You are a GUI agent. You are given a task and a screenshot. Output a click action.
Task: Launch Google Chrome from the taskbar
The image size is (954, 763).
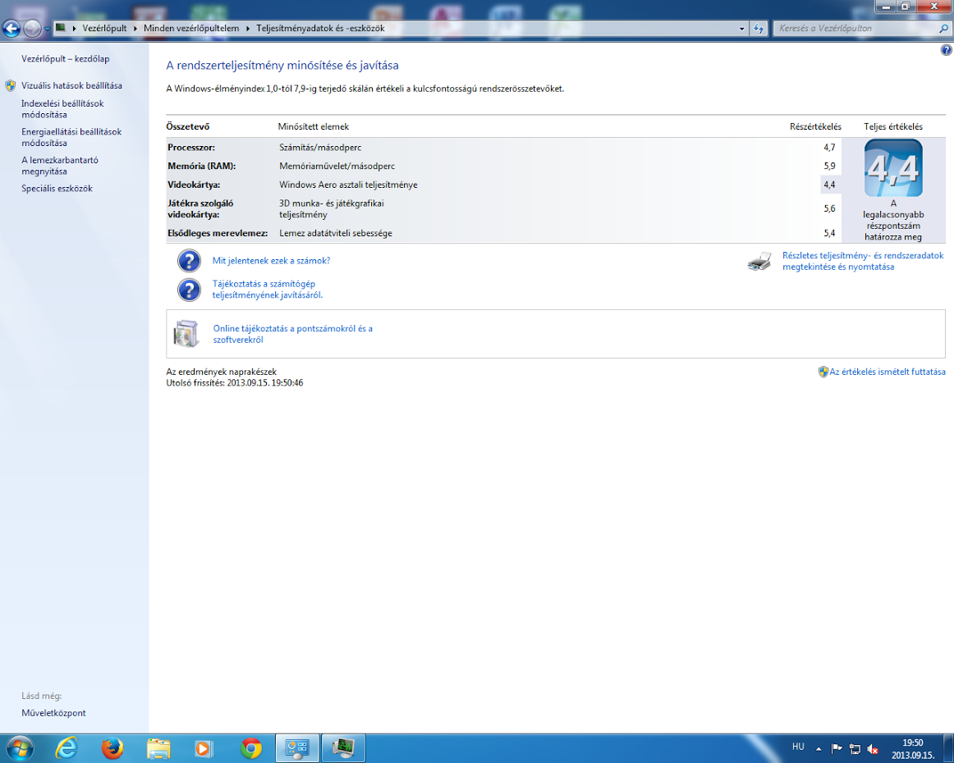point(250,748)
